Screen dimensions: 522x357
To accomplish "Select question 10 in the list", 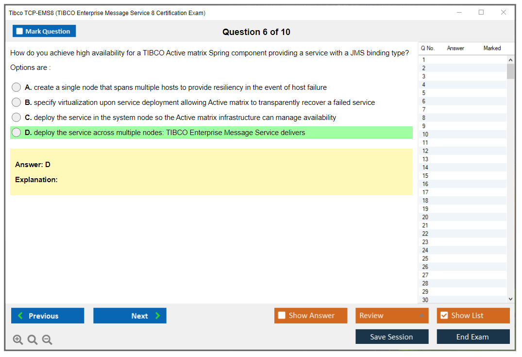I will (425, 135).
